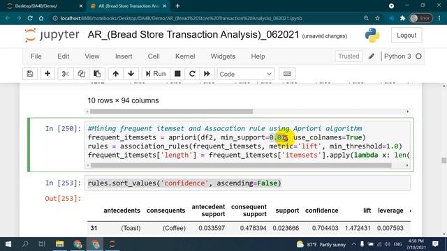Click the (Toast) antecedent cell
The height and width of the screenshot is (251, 447).
(x=131, y=228)
